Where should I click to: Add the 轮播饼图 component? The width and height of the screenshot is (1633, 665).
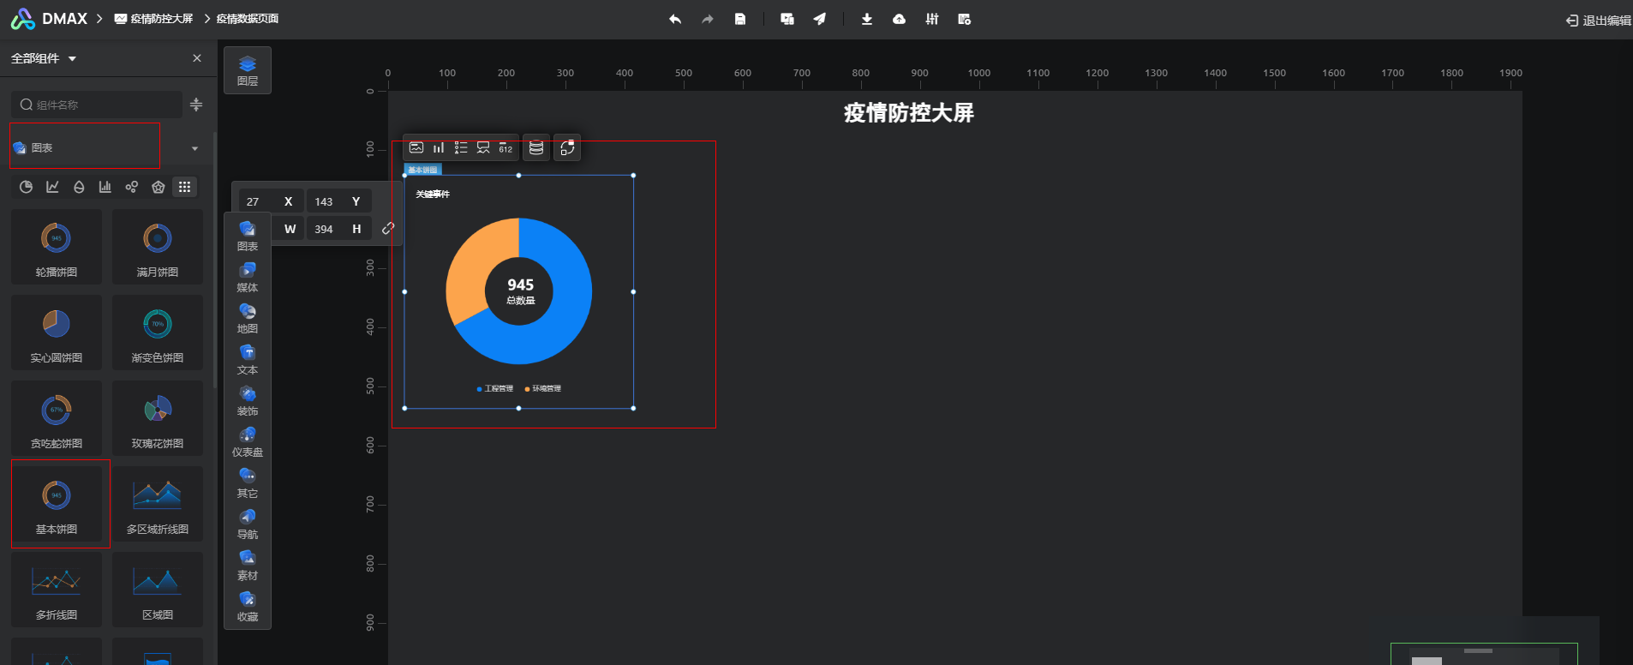[57, 247]
